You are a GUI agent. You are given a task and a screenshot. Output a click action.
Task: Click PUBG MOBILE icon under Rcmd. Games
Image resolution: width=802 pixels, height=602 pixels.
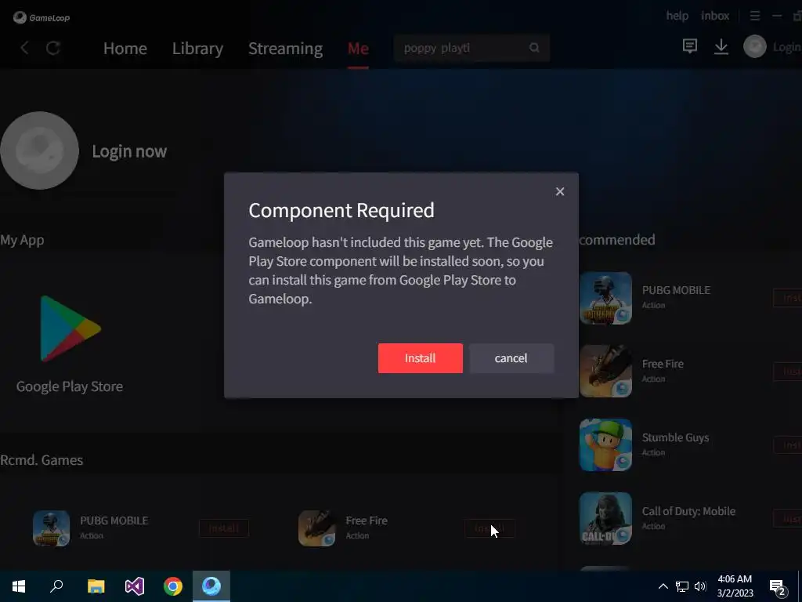pos(51,528)
